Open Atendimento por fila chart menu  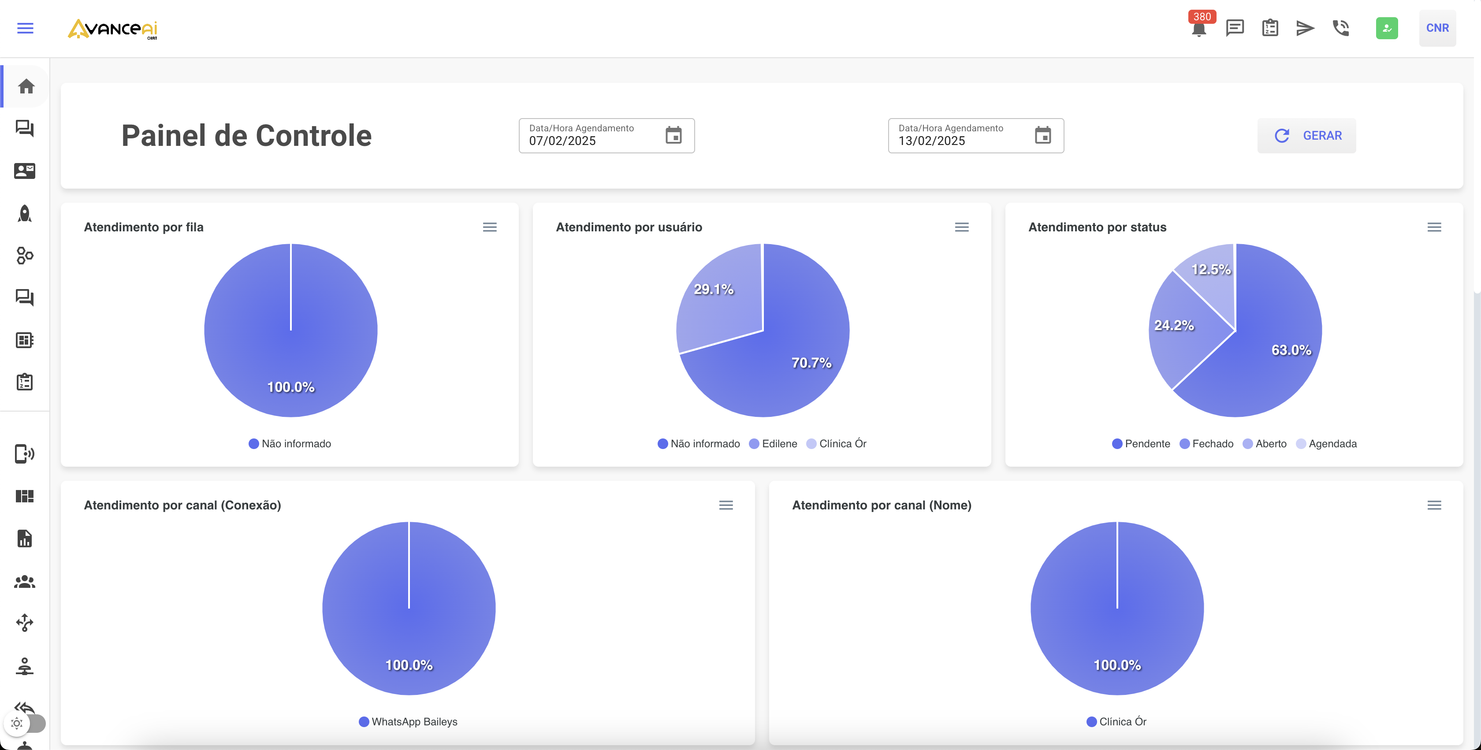pyautogui.click(x=489, y=227)
